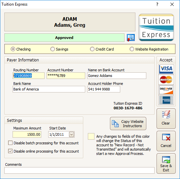This screenshot has height=179, width=180.
Task: Open the help question mark button
Action: pos(157,5)
